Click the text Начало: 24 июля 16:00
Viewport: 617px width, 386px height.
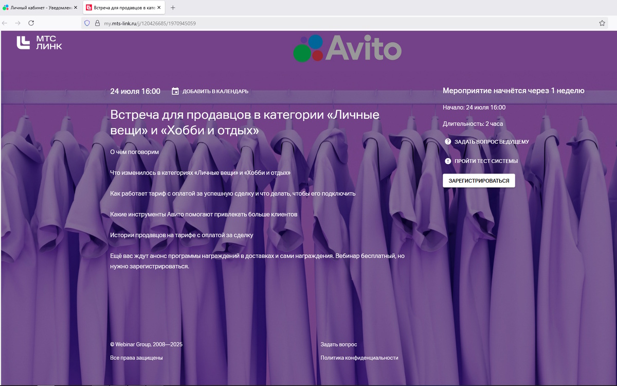point(474,108)
